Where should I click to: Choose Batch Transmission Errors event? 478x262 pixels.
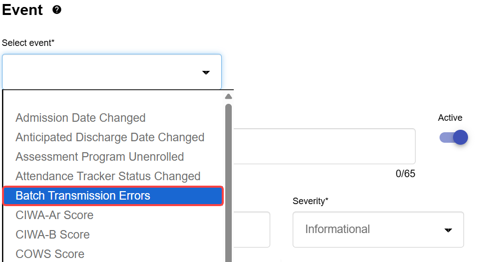coord(83,196)
